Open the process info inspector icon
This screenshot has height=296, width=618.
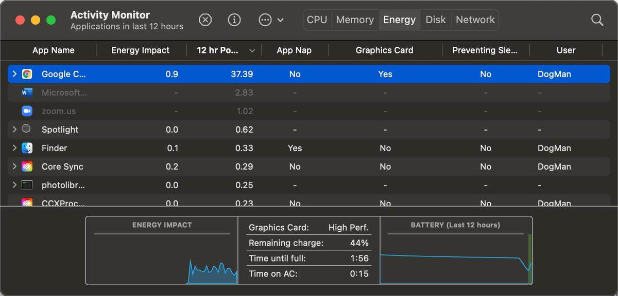[x=234, y=20]
